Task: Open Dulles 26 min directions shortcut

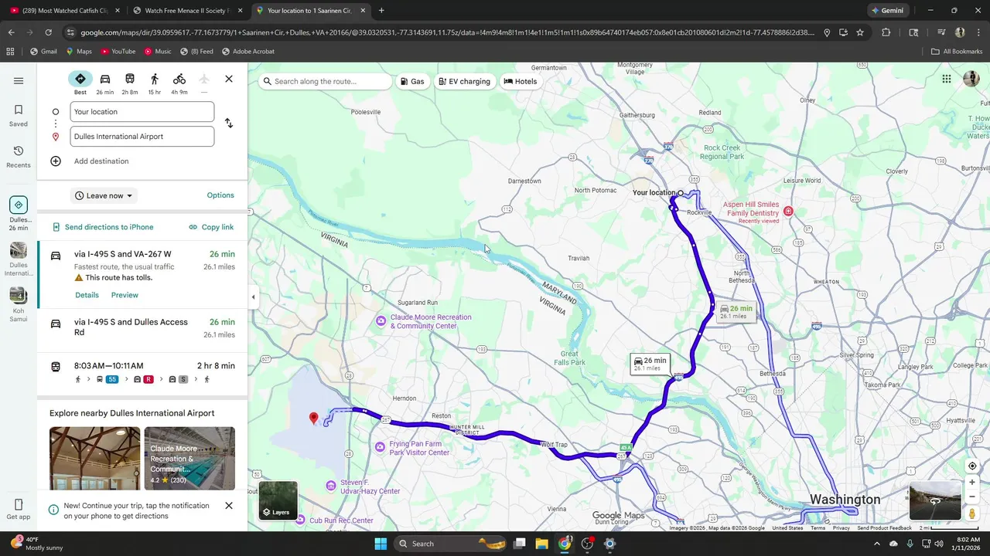Action: pos(19,214)
